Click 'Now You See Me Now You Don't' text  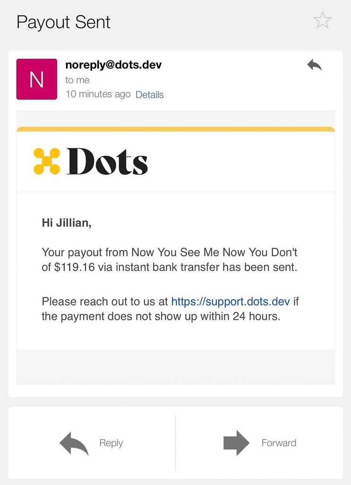click(x=214, y=252)
